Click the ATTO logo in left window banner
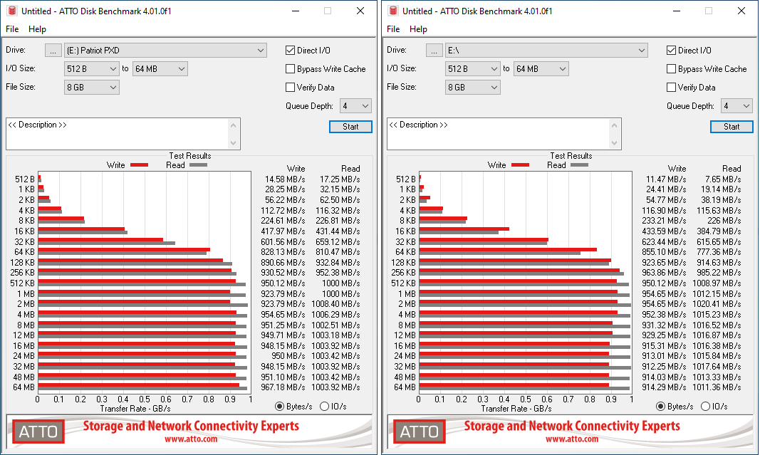The height and width of the screenshot is (455, 760). [x=38, y=432]
